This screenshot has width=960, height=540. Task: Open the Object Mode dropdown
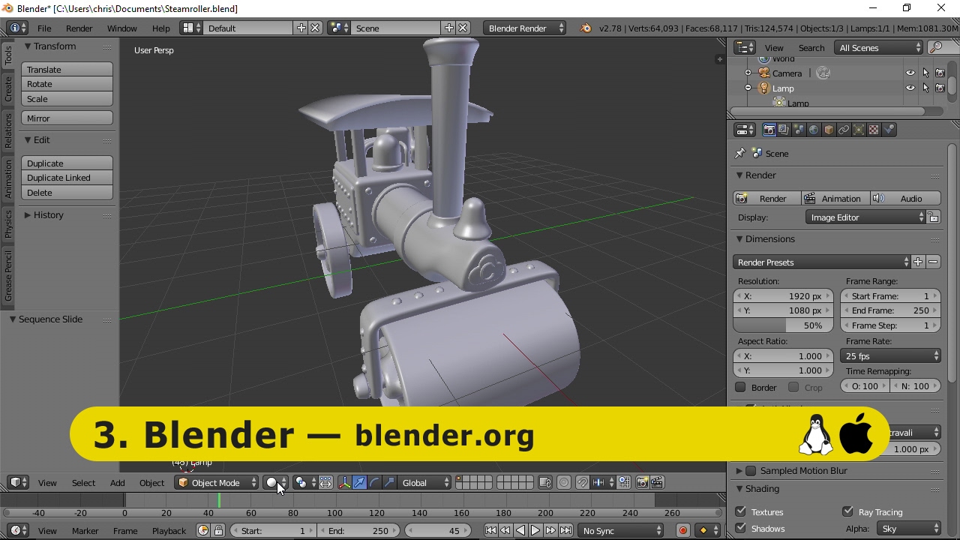pyautogui.click(x=217, y=482)
